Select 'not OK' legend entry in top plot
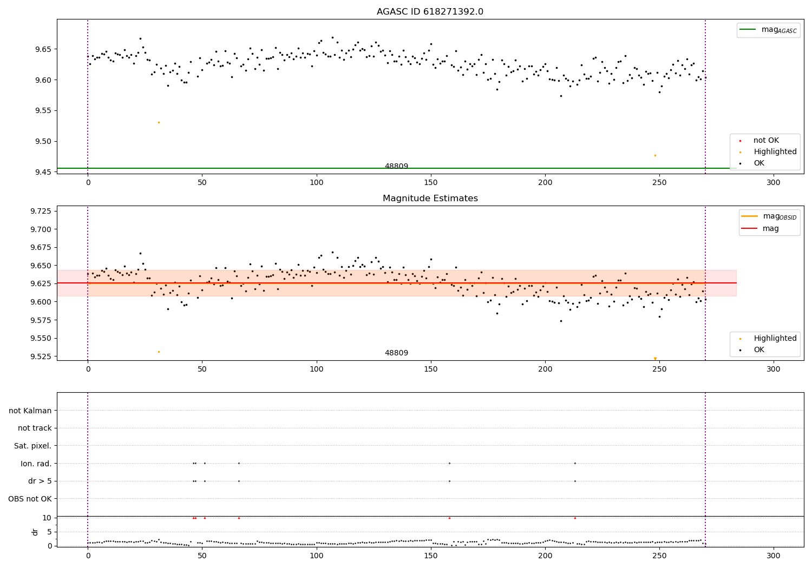812x568 pixels. (766, 141)
